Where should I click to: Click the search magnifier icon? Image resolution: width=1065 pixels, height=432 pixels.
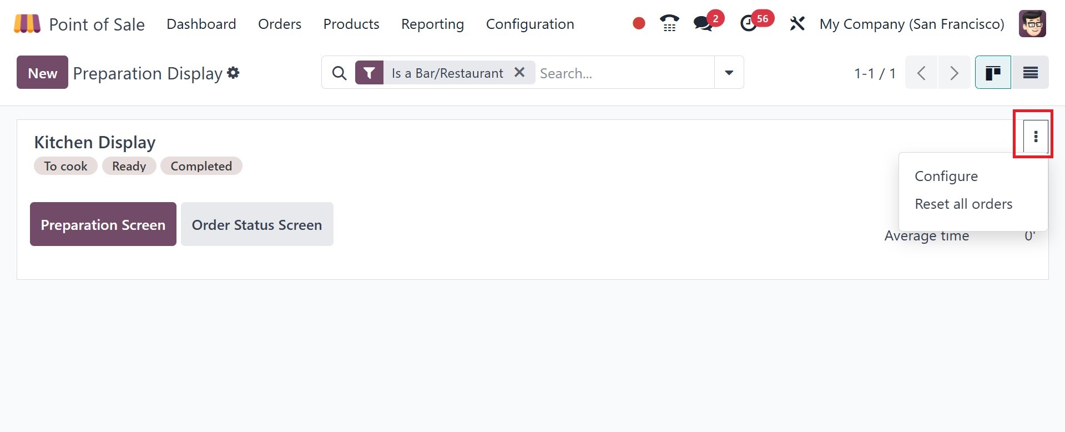pyautogui.click(x=339, y=73)
